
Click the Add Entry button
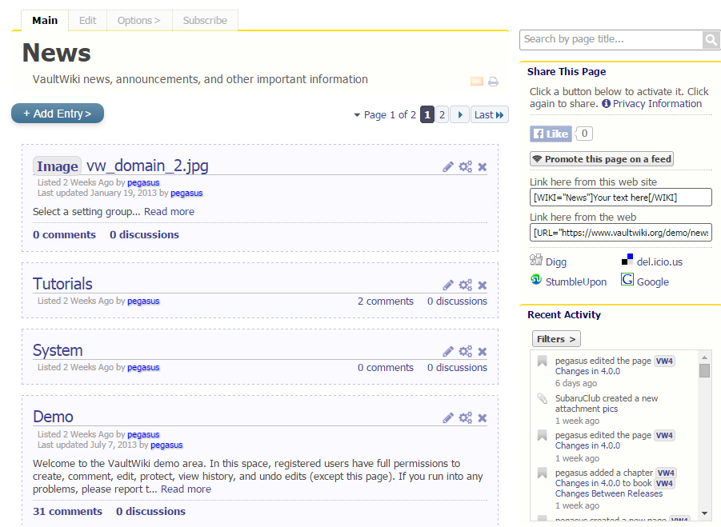58,114
